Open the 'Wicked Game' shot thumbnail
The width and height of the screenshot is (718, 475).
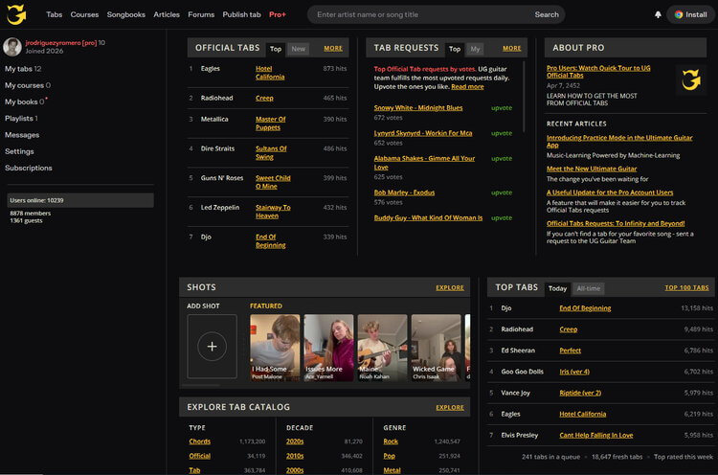point(436,348)
